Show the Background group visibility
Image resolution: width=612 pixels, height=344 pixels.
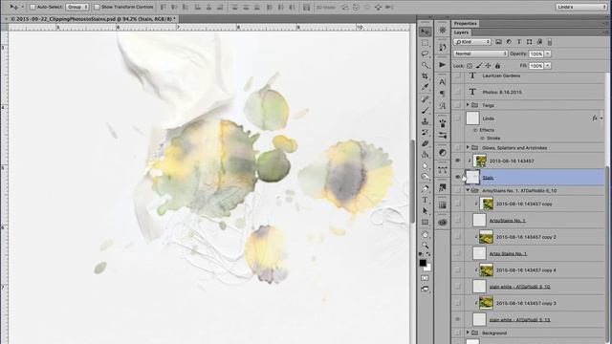point(458,333)
